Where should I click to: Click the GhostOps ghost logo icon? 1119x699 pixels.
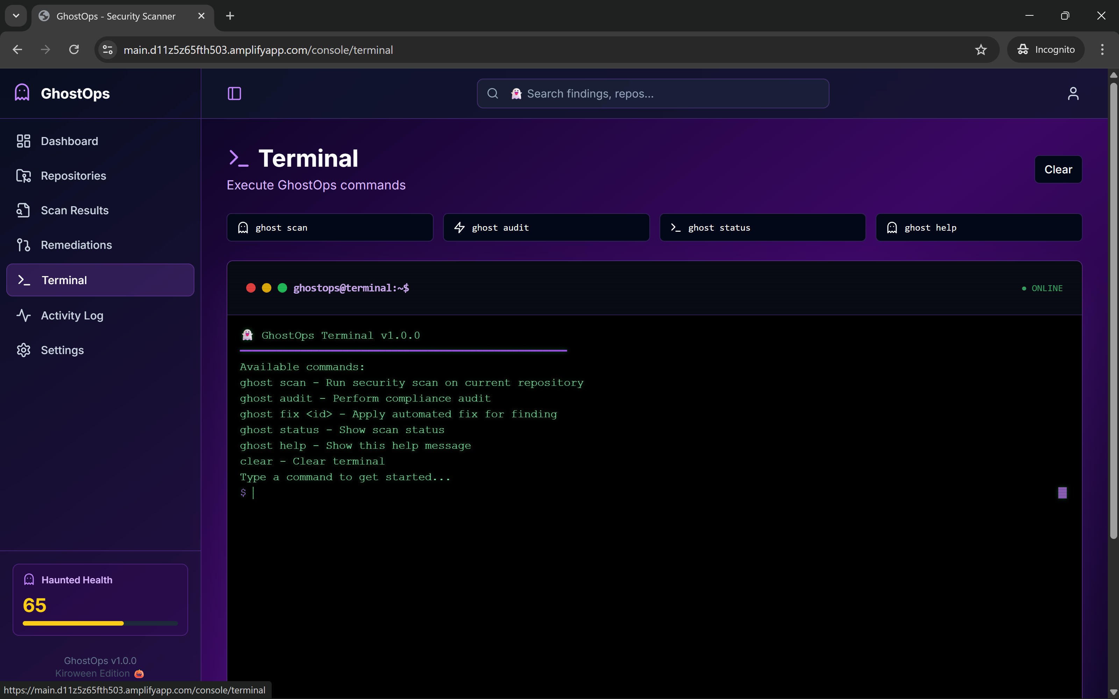(22, 93)
